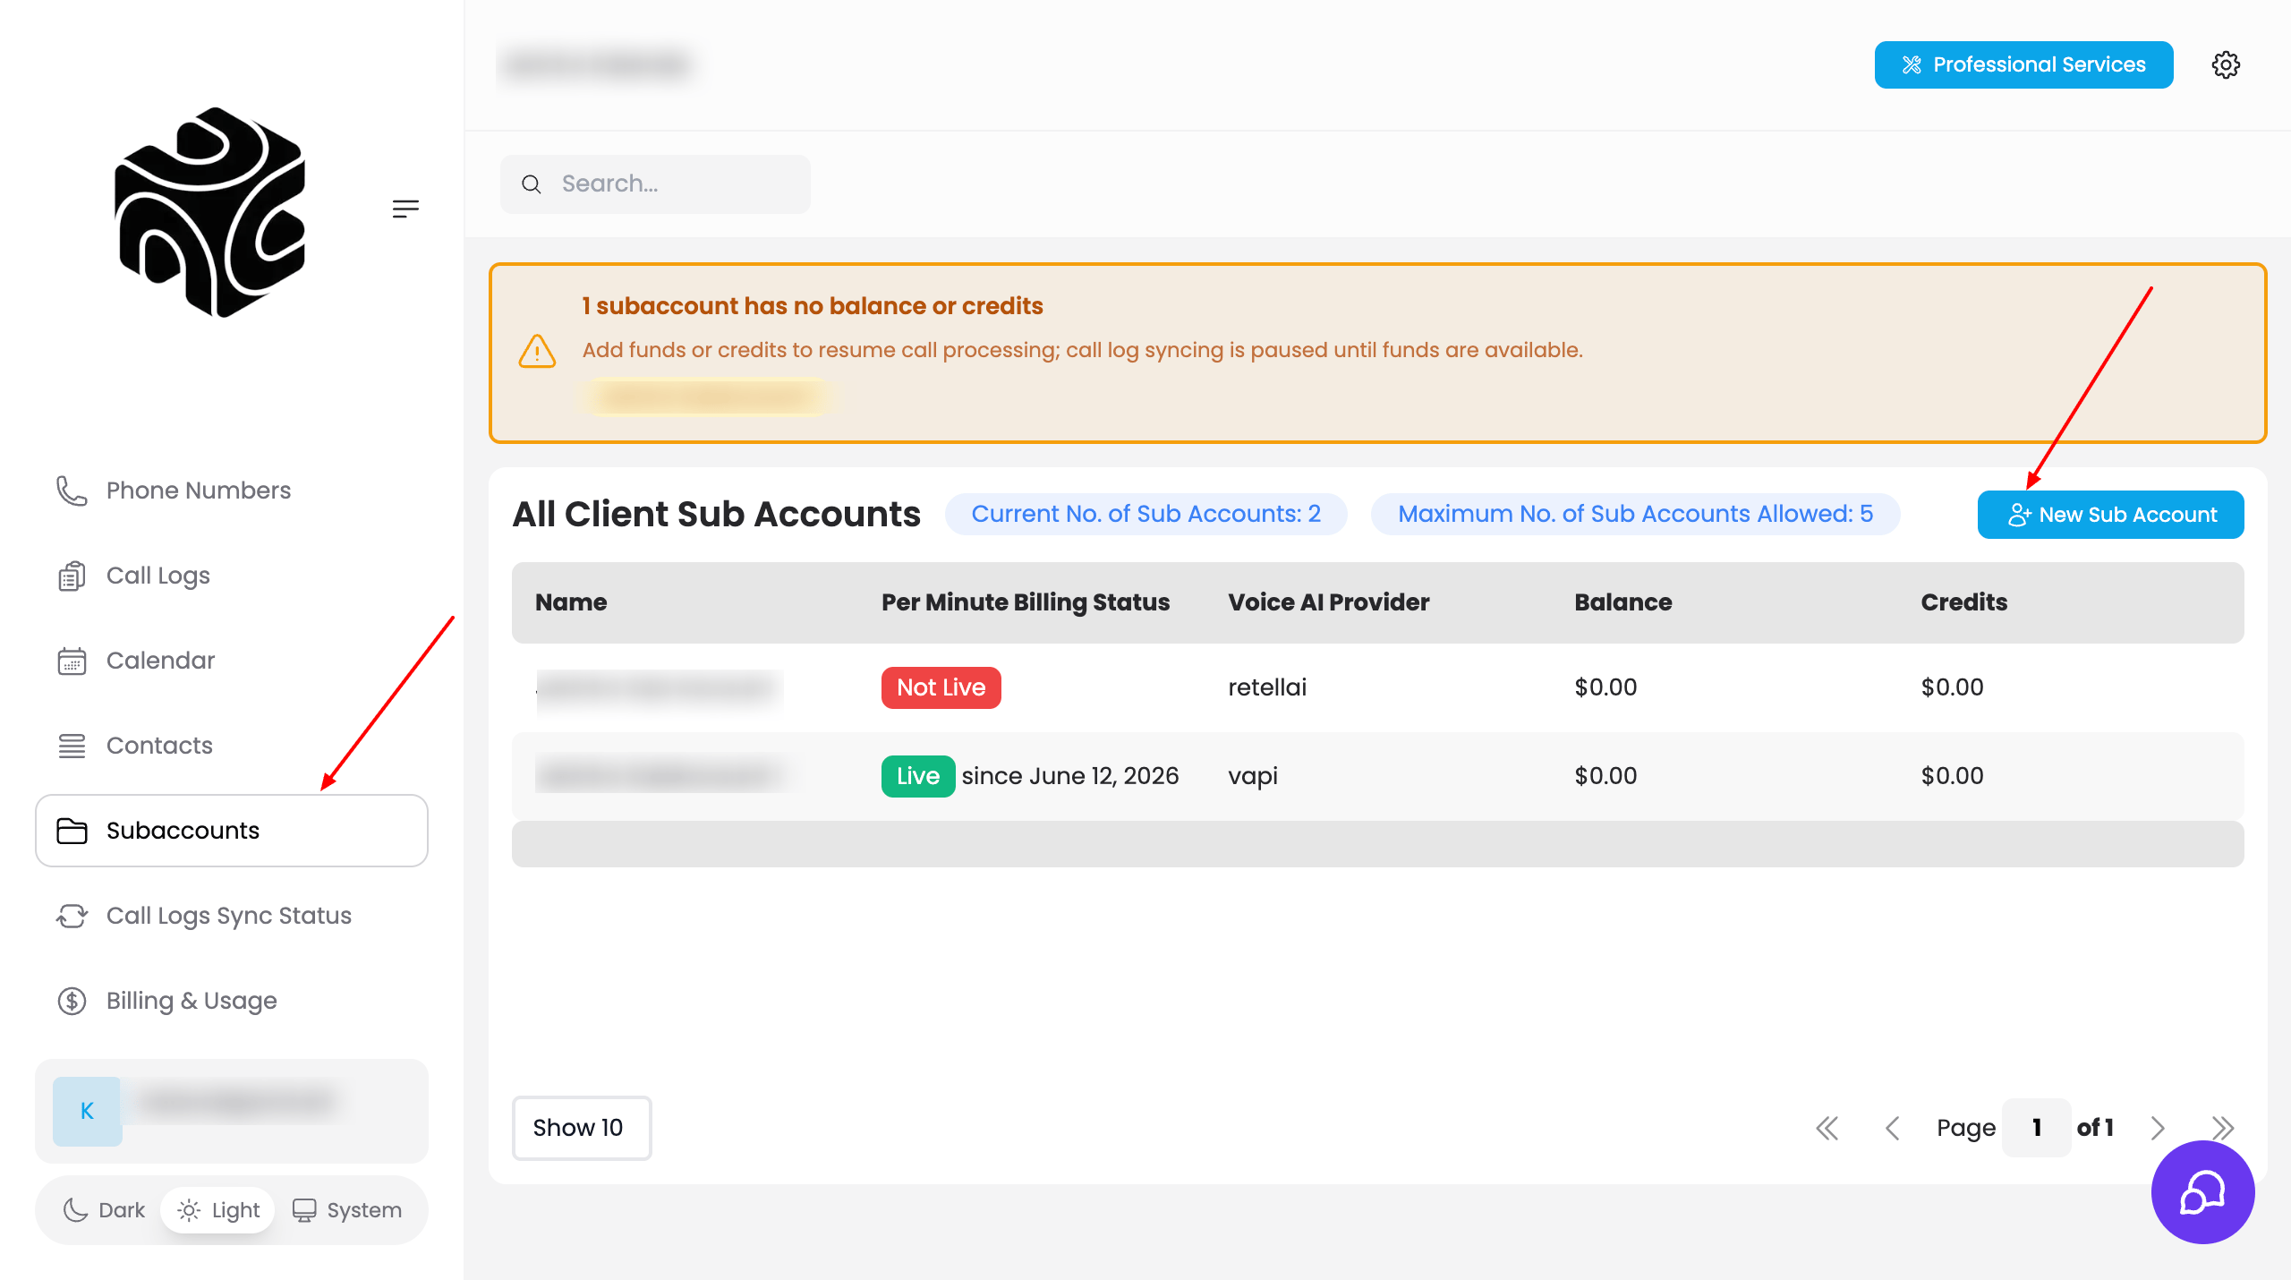The image size is (2291, 1280).
Task: Click balance $0.00 in retellai row
Action: coord(1605,687)
